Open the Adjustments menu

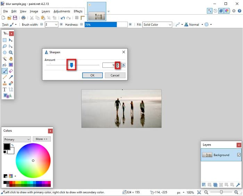tap(61, 11)
